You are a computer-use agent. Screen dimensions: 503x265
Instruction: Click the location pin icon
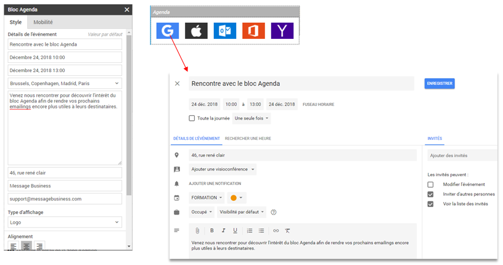pyautogui.click(x=176, y=155)
